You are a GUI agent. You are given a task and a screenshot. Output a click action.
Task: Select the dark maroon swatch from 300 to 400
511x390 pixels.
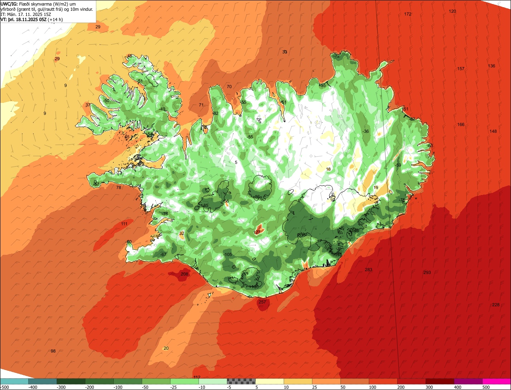coord(439,381)
